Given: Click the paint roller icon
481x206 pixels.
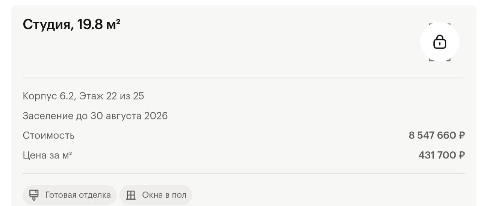Looking at the screenshot, I should point(34,195).
